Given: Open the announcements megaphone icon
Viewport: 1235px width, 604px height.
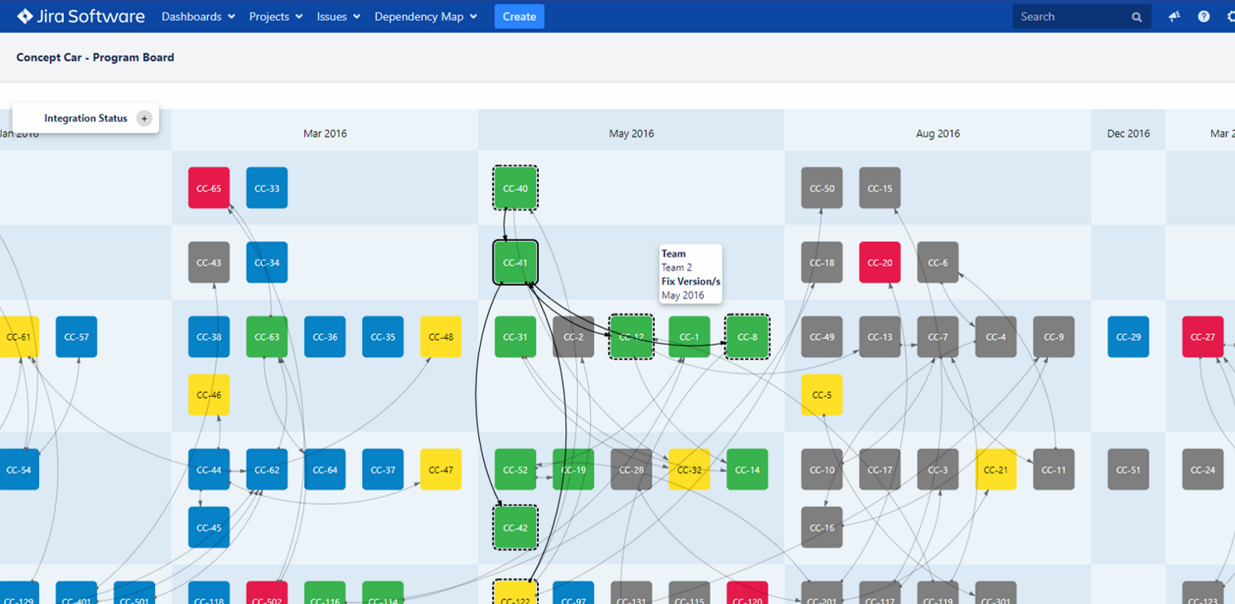Looking at the screenshot, I should 1173,16.
